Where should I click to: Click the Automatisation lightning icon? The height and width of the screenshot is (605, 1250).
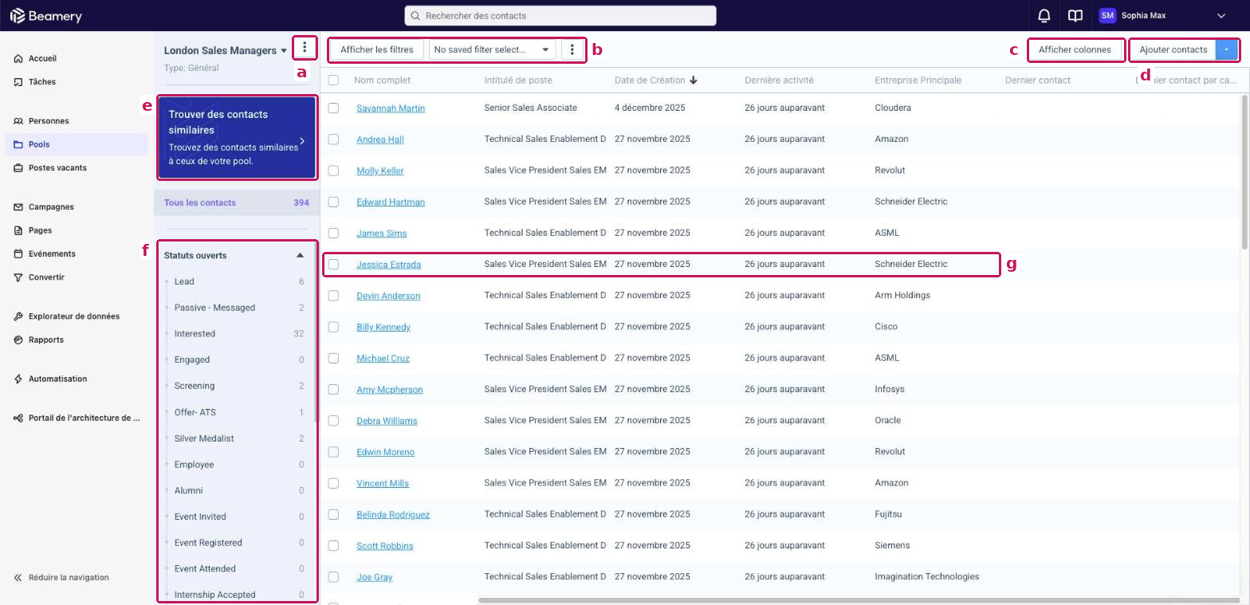click(18, 379)
